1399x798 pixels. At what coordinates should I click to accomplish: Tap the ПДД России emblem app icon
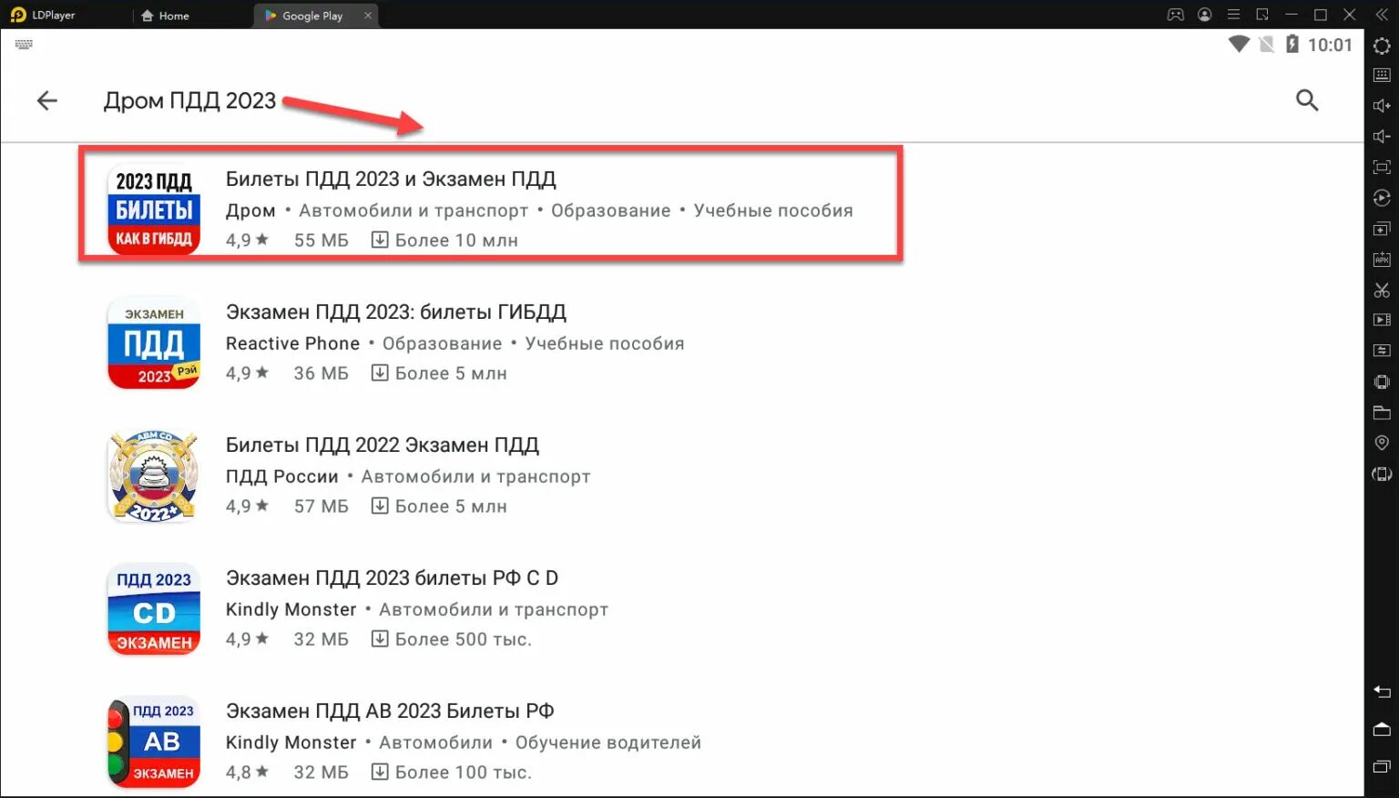(x=154, y=476)
